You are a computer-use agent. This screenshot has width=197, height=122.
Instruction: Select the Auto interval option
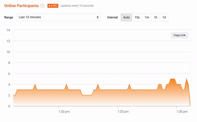(126, 17)
